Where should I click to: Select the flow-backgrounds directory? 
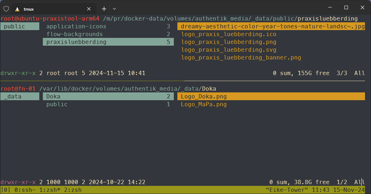[x=74, y=34]
